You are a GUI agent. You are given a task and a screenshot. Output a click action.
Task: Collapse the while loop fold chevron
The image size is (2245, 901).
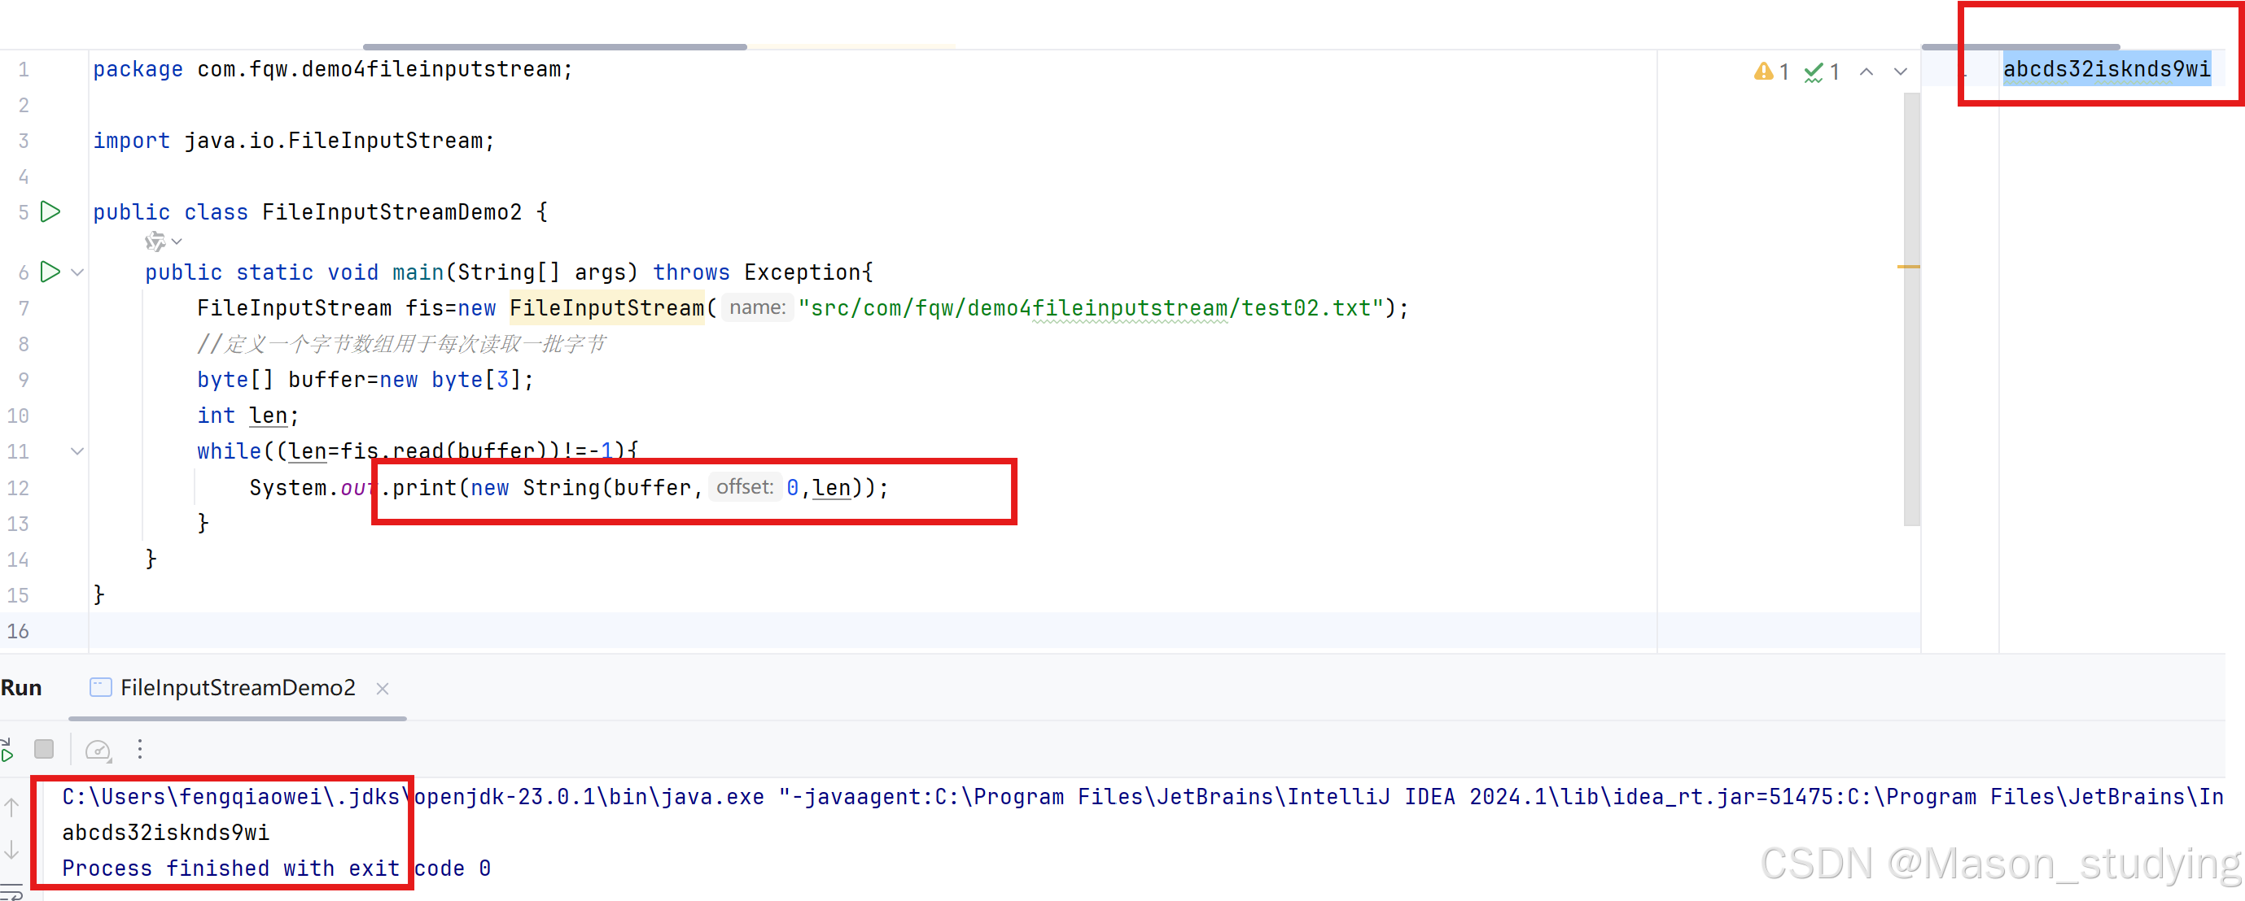pyautogui.click(x=77, y=451)
